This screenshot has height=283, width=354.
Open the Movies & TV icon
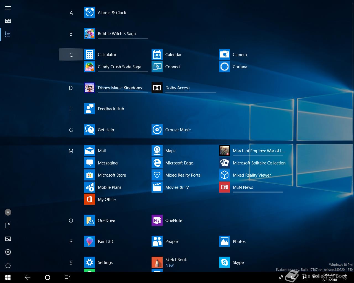click(157, 187)
